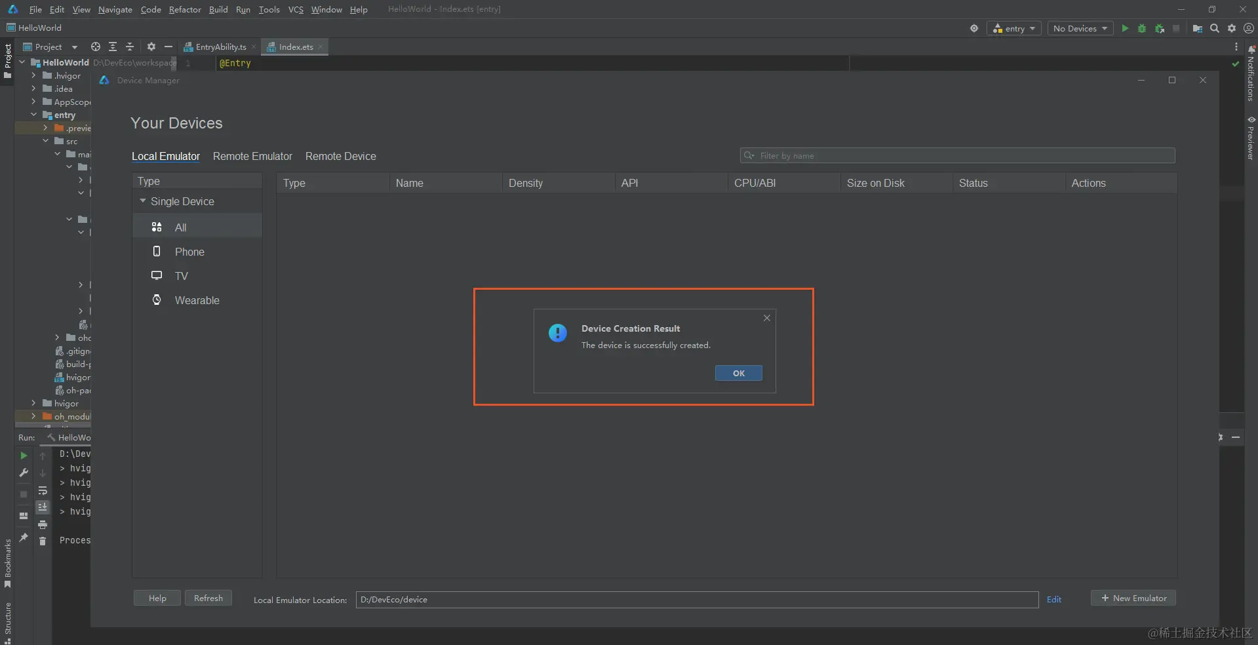This screenshot has width=1258, height=645.
Task: Restore layout icon in Run panel
Action: 24,516
